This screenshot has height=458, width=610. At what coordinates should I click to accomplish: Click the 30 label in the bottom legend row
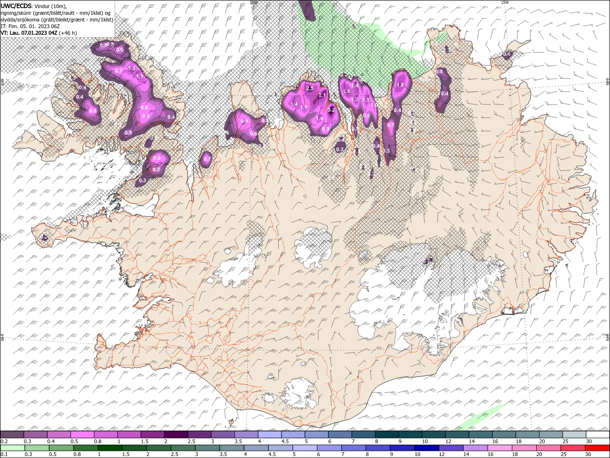(x=589, y=455)
